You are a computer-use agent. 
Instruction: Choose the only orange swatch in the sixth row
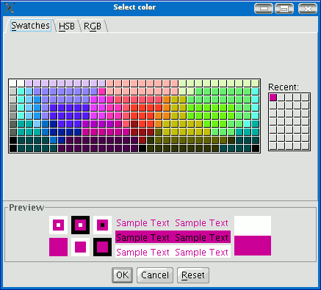(x=159, y=124)
